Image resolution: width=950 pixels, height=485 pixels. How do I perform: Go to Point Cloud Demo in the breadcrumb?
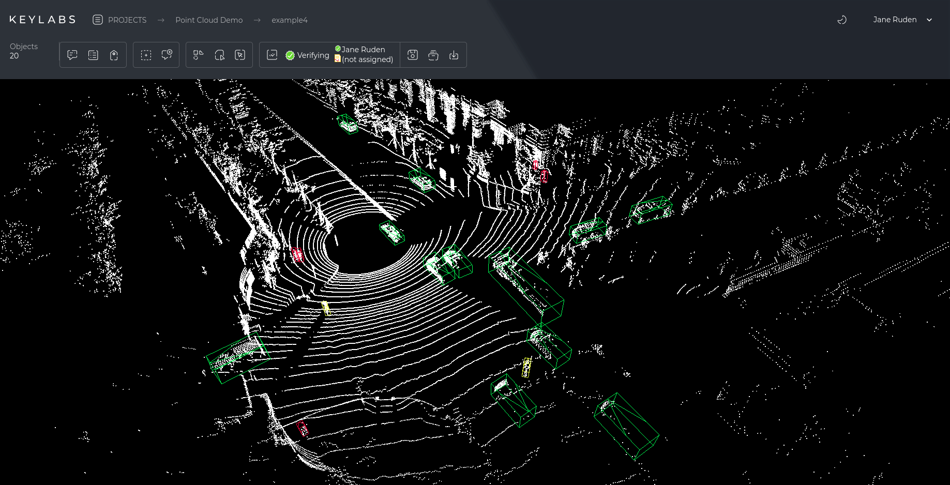pyautogui.click(x=209, y=20)
